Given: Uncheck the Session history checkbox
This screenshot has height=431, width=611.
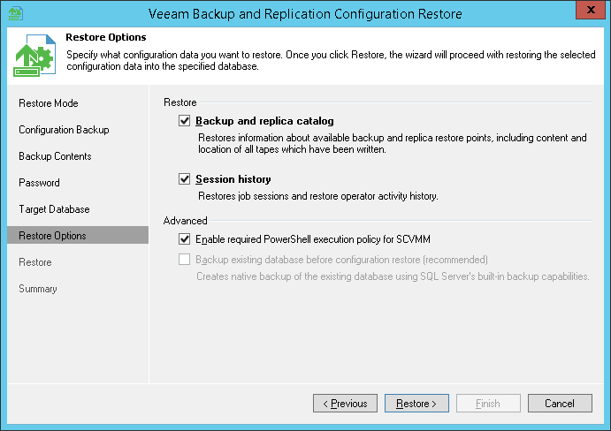Looking at the screenshot, I should click(x=185, y=179).
